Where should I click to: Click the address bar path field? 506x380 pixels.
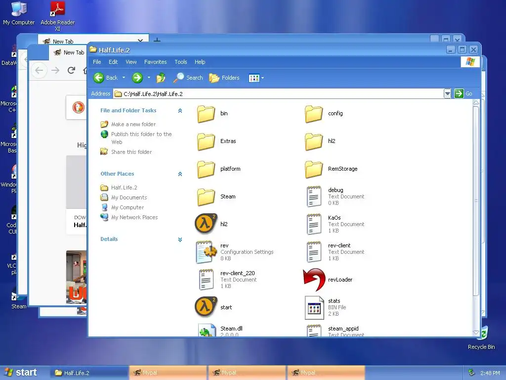coord(278,94)
